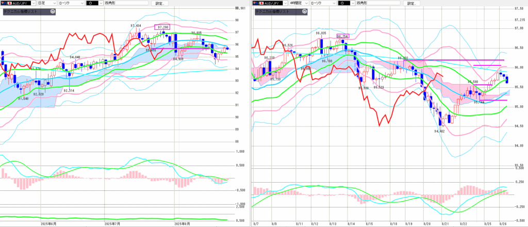This screenshot has width=528, height=227.
Task: Click the 2025年7月 date axis label
Action: coord(113,223)
